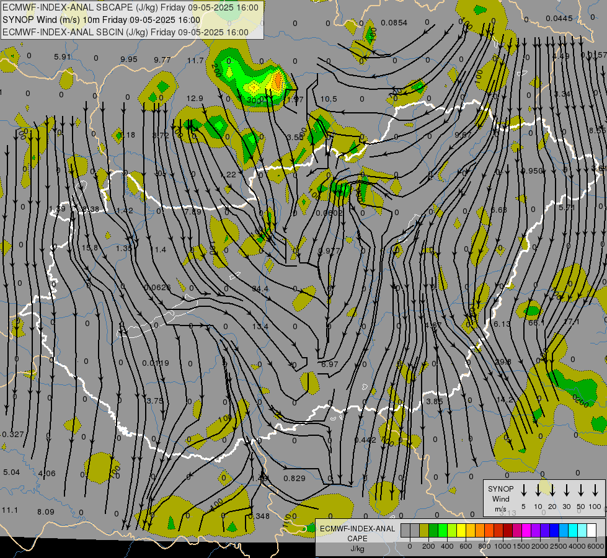The height and width of the screenshot is (558, 607).
Task: Click the 10.5 value on the map
Action: [x=329, y=99]
